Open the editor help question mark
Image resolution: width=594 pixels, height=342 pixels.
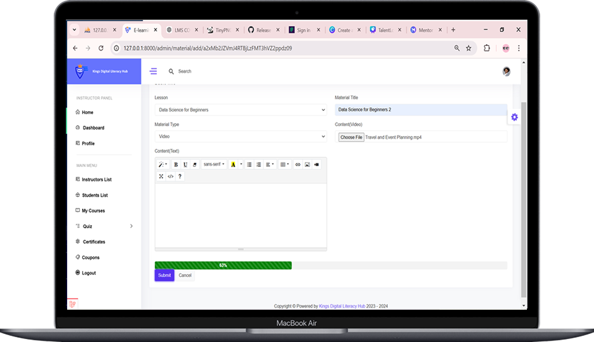point(180,176)
